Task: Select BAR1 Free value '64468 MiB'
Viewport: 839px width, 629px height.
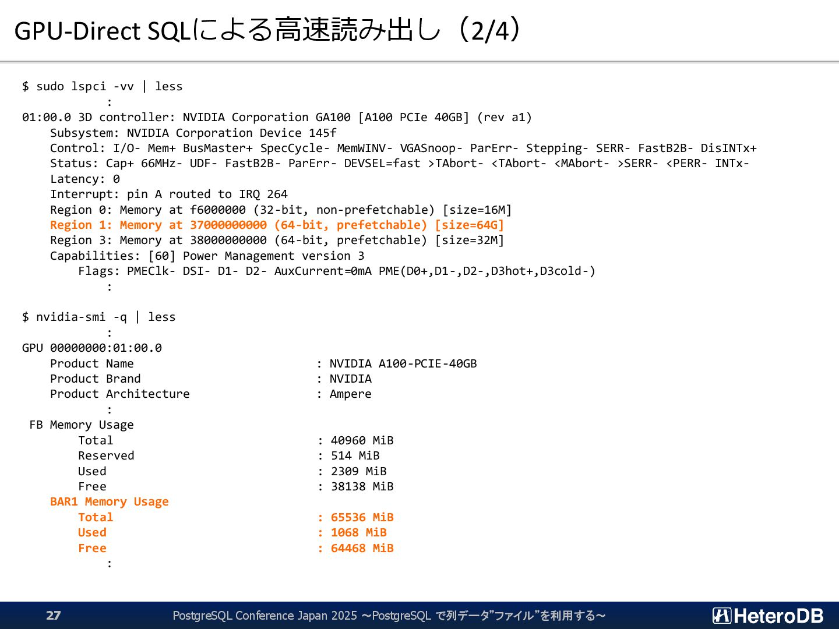Action: pos(362,548)
